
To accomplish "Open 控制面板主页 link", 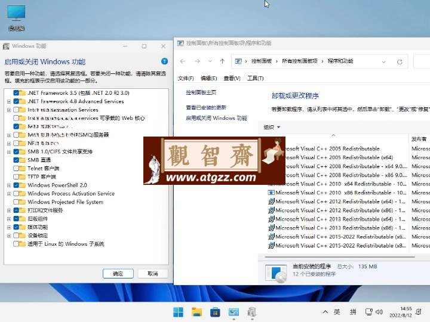I will [x=201, y=92].
